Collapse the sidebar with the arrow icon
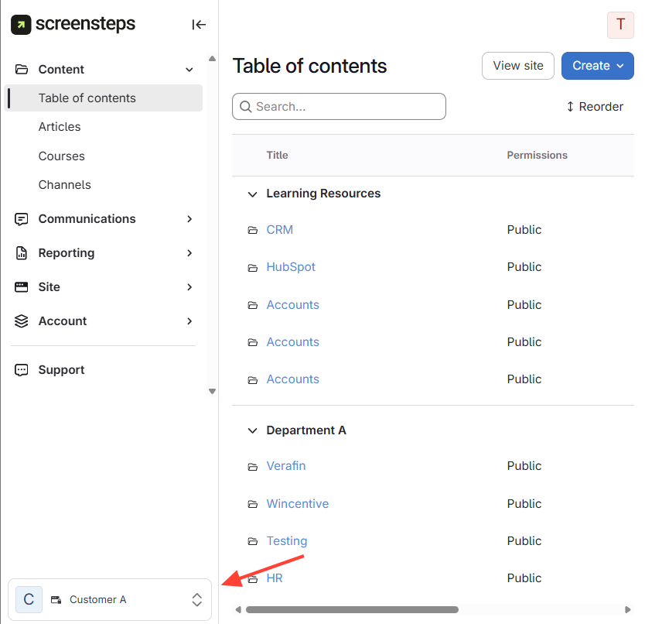This screenshot has width=645, height=624. [199, 25]
